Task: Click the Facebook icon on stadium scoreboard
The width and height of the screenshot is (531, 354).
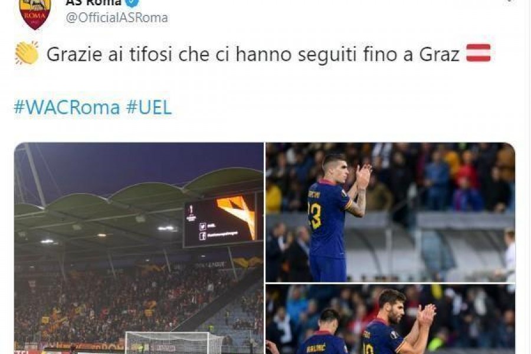Action: (x=202, y=236)
